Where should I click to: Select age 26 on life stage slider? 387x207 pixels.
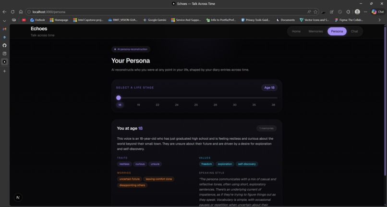[215, 105]
